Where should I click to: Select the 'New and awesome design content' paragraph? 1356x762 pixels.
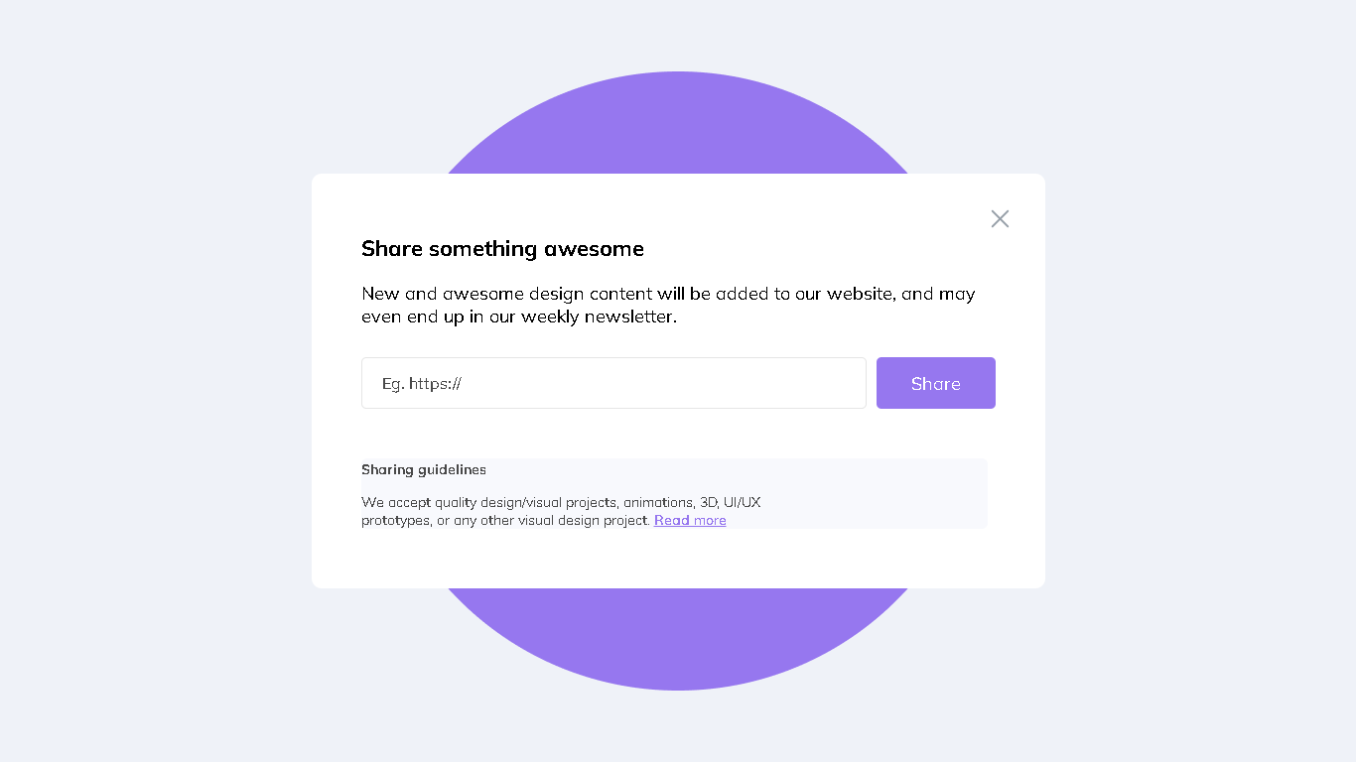coord(668,305)
